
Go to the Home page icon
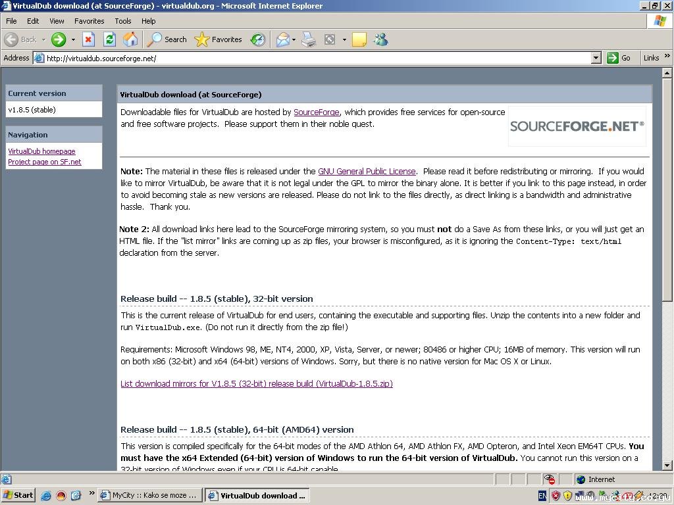pos(131,39)
